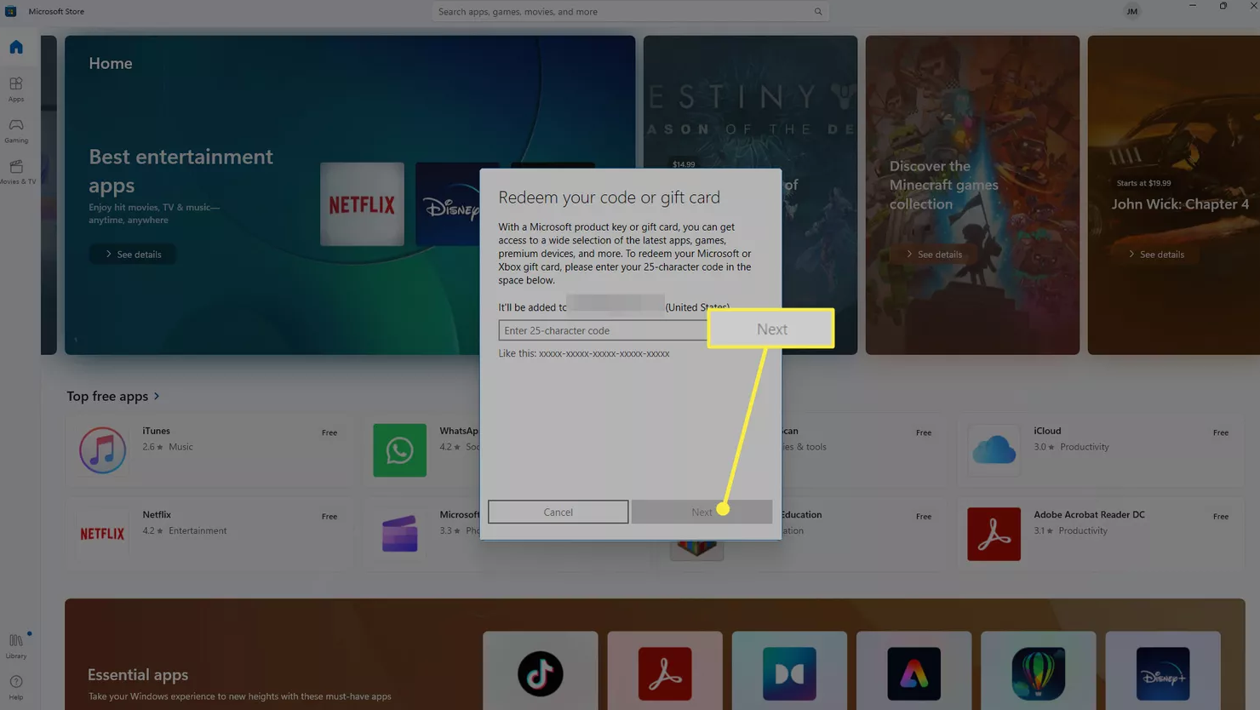Screen dimensions: 1260x710
Task: Click See details on the John Wick banner
Action: pyautogui.click(x=1156, y=254)
